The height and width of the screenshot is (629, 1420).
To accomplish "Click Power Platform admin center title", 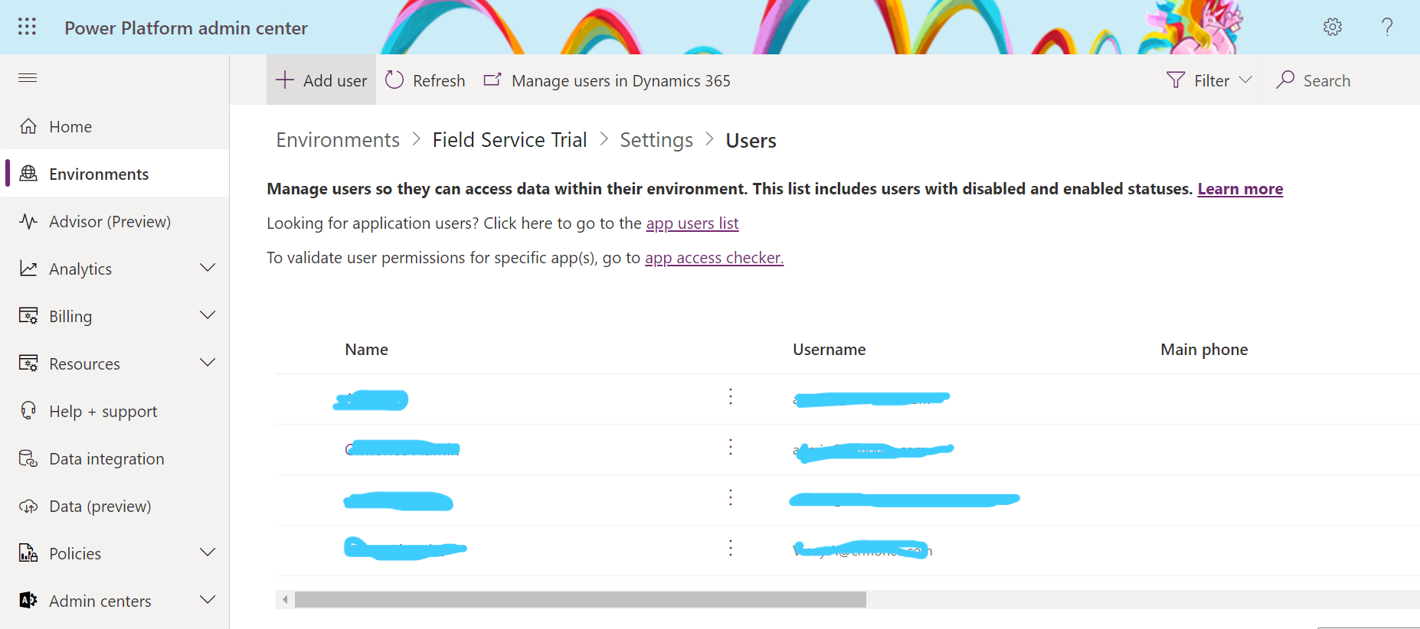I will [x=186, y=28].
